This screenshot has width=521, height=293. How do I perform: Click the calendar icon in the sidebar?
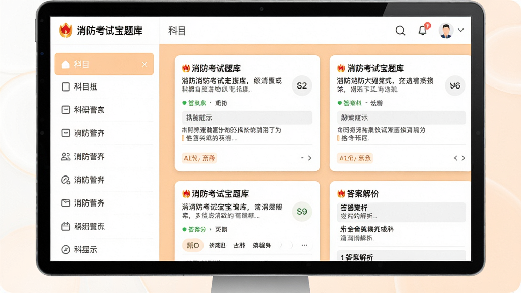tap(66, 226)
